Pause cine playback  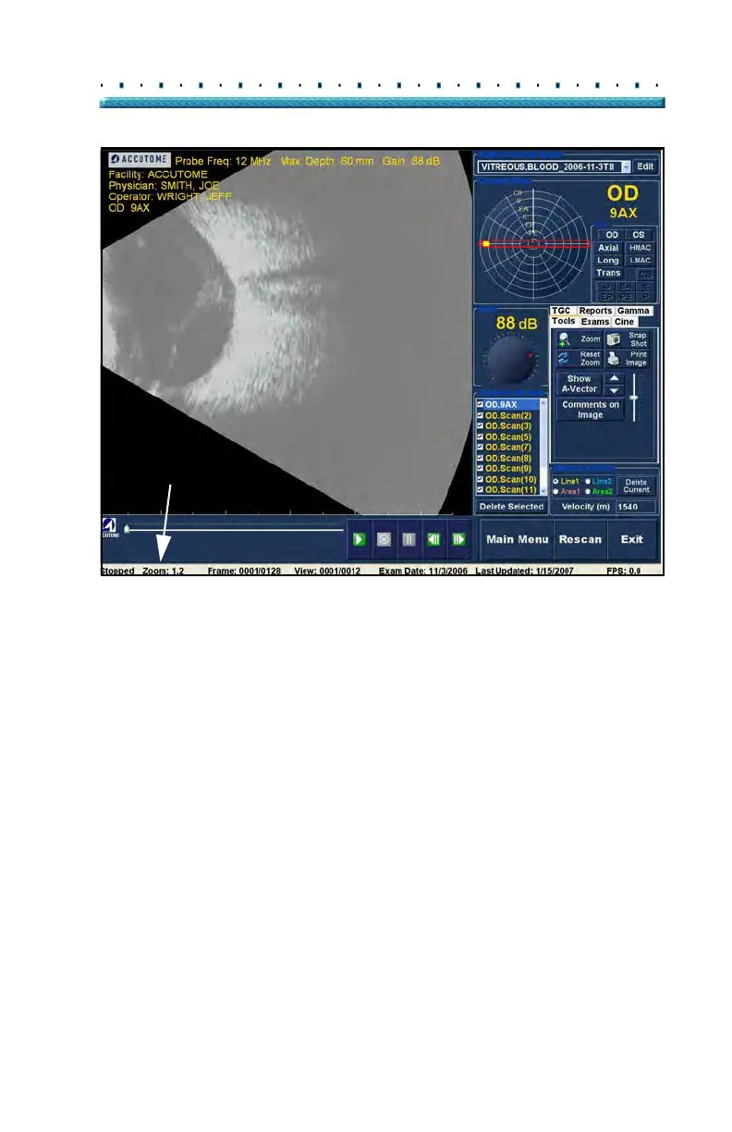click(x=409, y=538)
